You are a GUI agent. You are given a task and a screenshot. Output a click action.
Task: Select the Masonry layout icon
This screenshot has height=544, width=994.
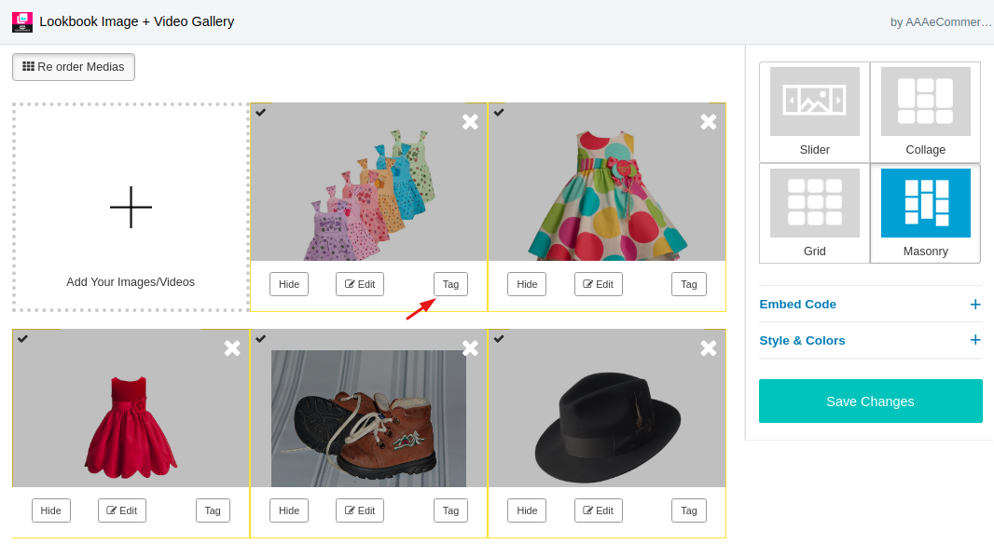coord(926,203)
